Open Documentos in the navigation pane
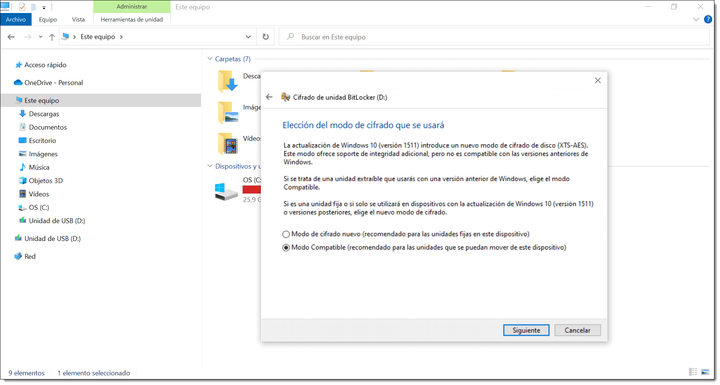The image size is (720, 385). coord(48,127)
